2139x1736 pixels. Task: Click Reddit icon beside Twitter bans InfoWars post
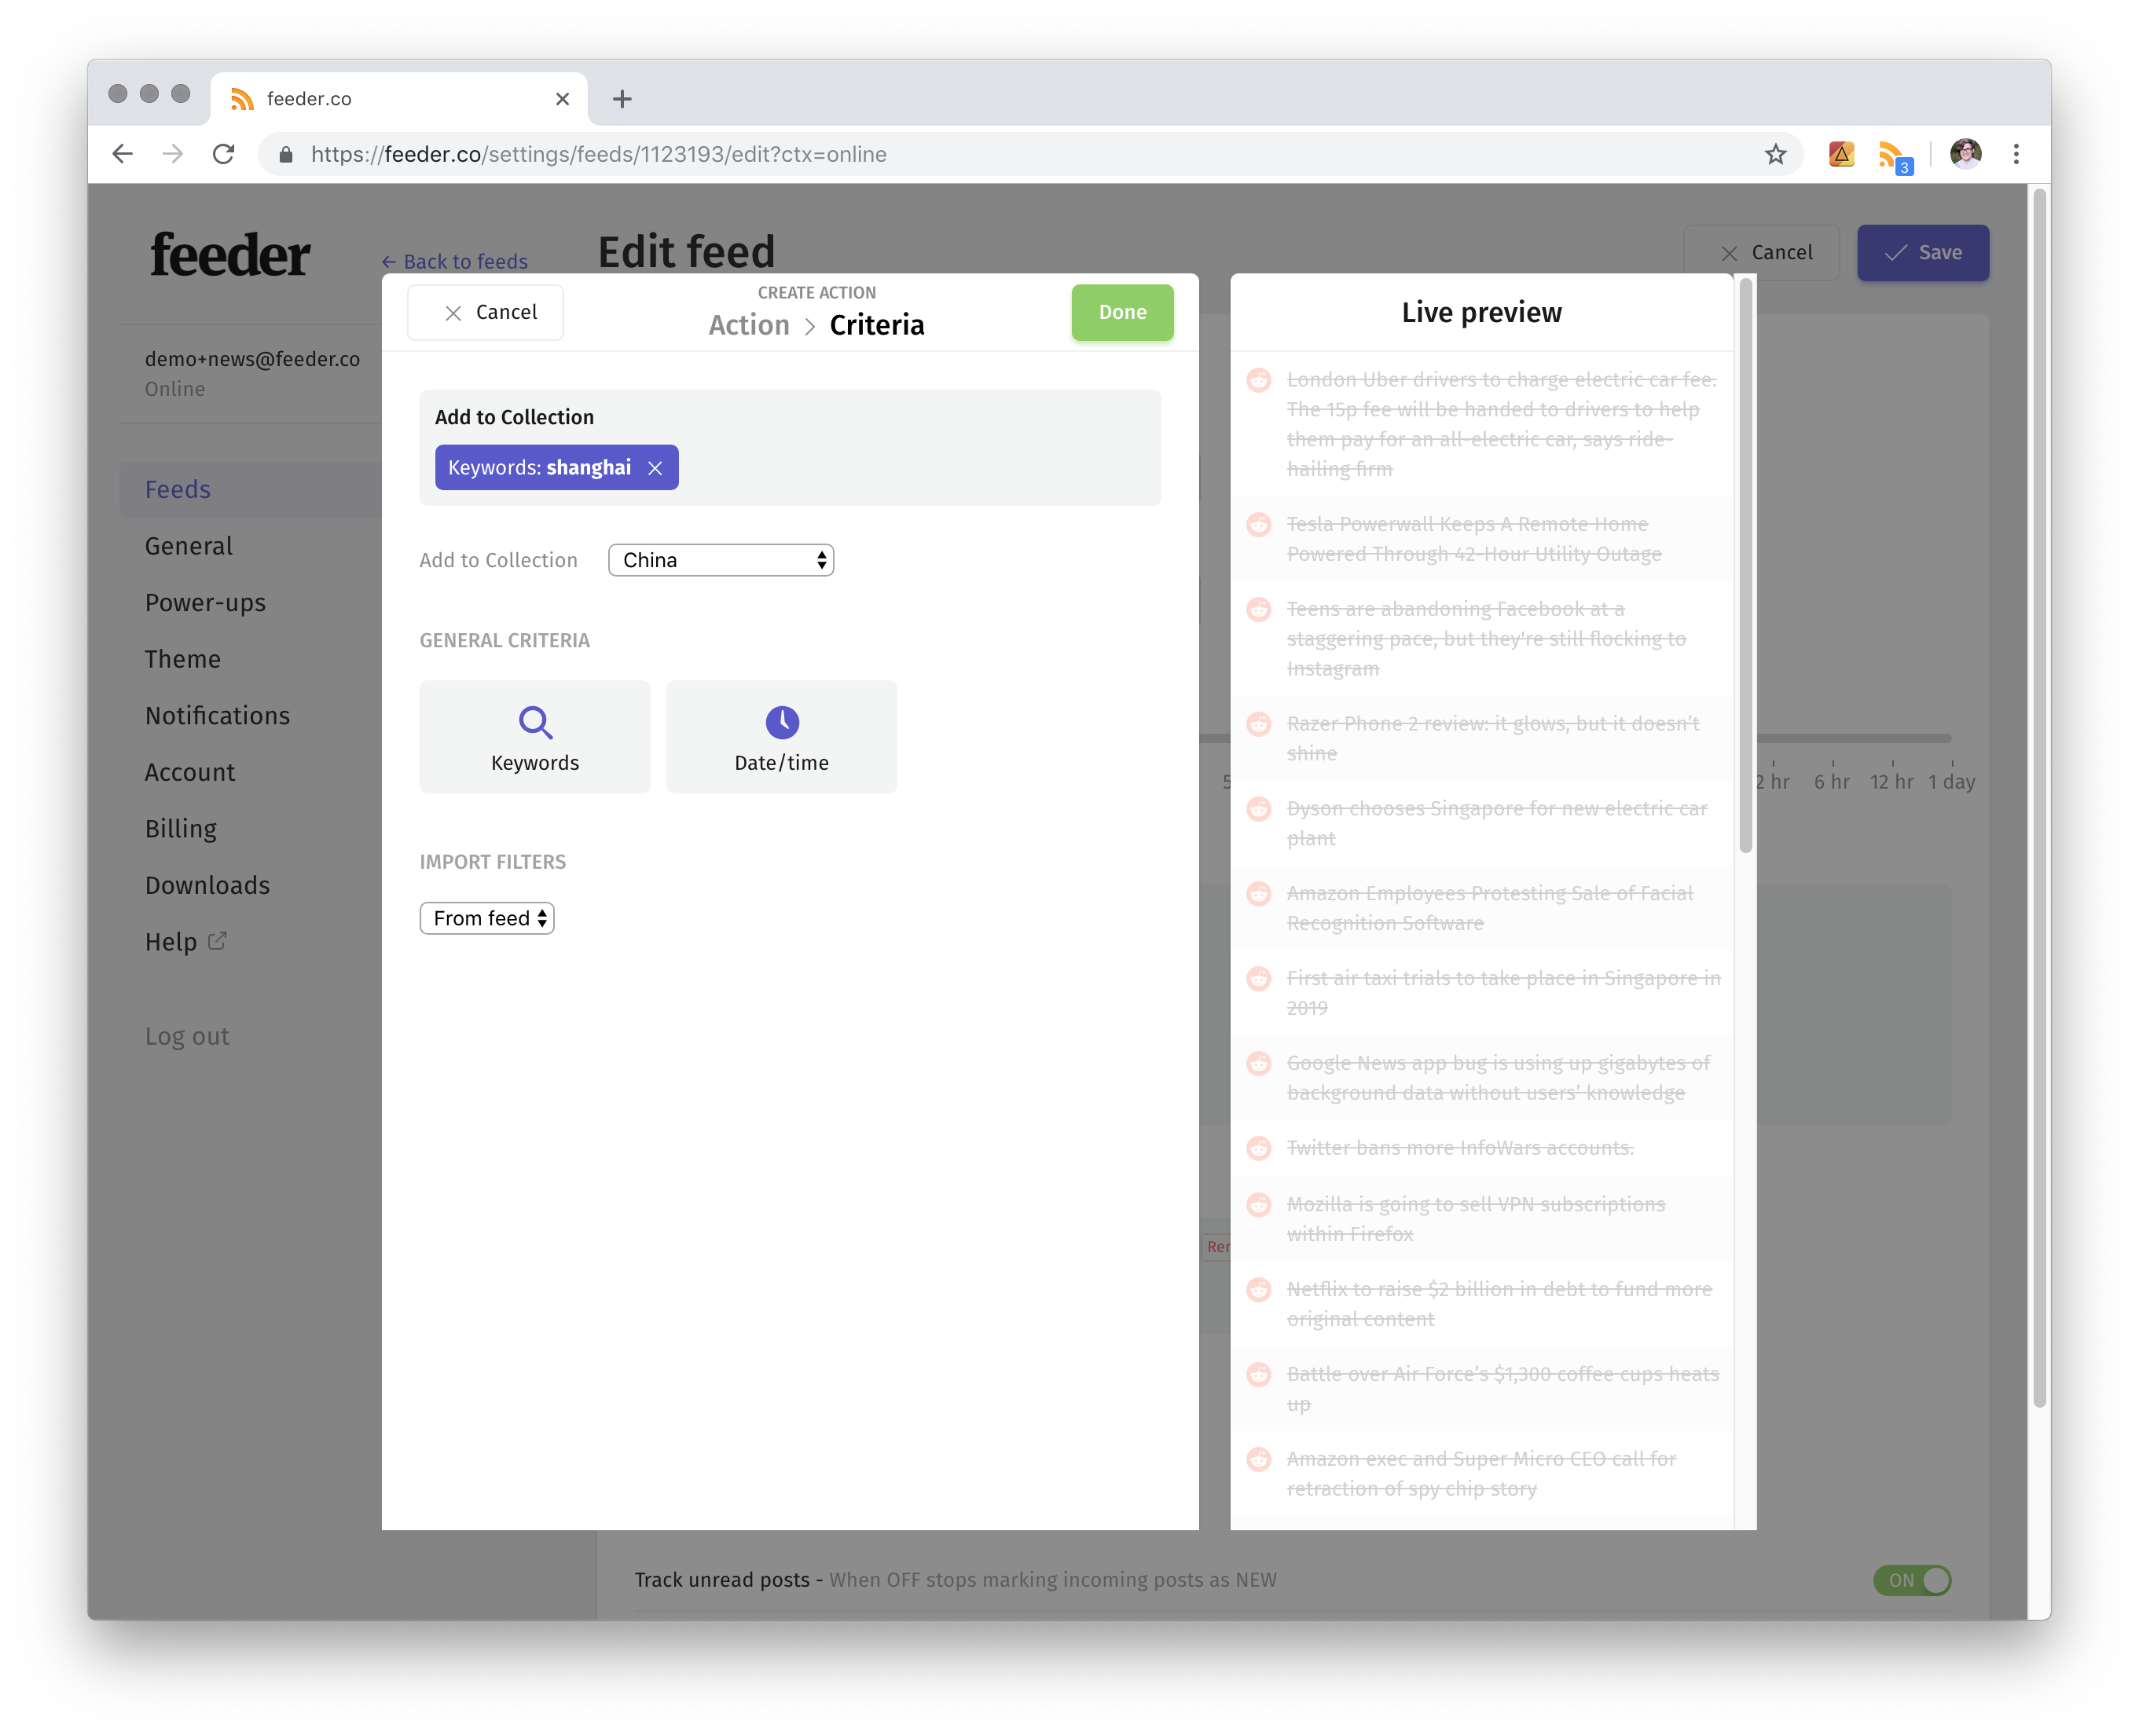pyautogui.click(x=1259, y=1148)
